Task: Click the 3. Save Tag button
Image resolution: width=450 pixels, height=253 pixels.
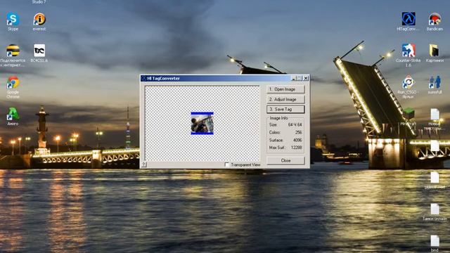Action: click(285, 110)
